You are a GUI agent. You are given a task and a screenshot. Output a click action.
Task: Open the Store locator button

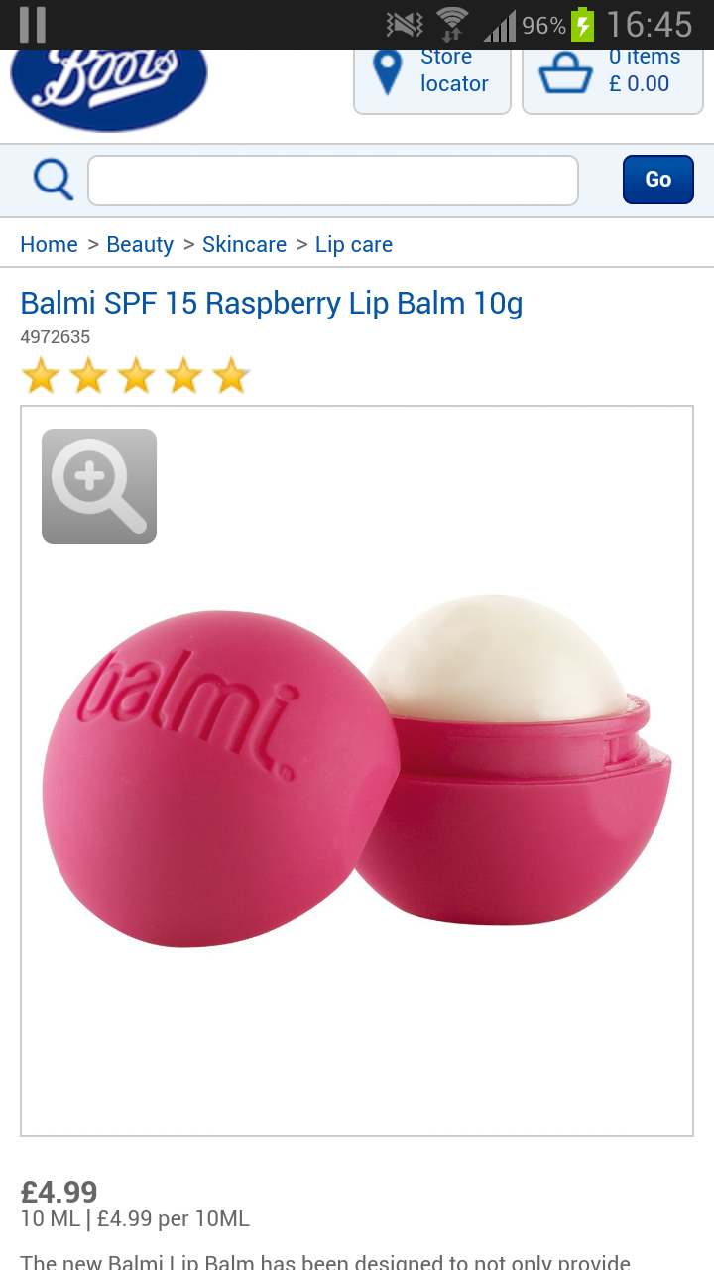(432, 79)
